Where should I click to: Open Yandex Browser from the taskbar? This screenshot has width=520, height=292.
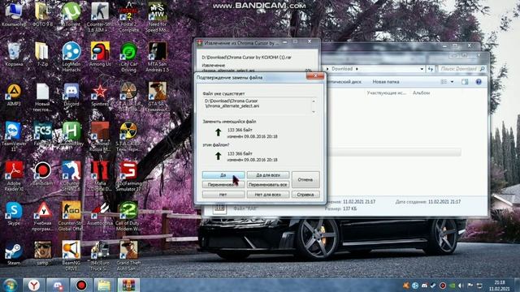[x=34, y=285]
